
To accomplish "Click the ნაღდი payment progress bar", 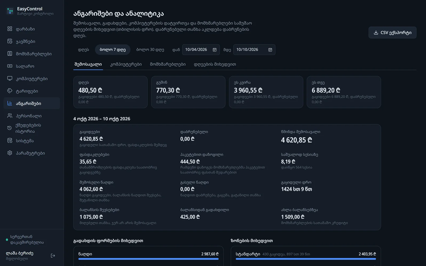I will [x=149, y=259].
